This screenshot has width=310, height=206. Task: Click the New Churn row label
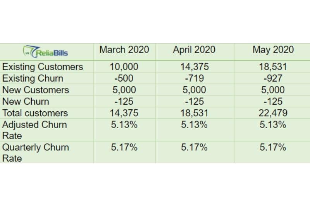(x=26, y=102)
